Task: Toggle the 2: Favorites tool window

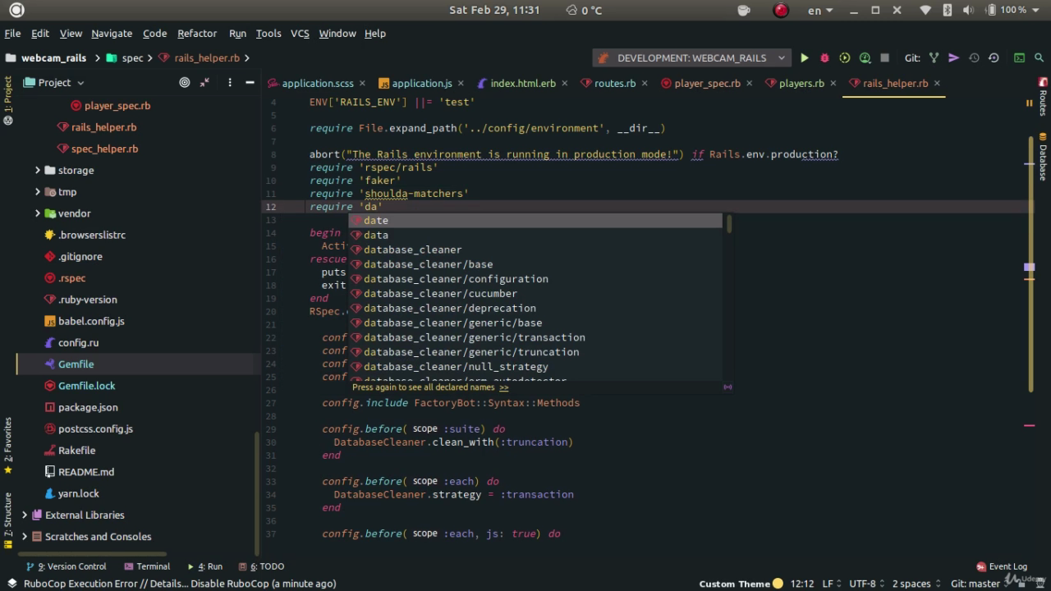Action: pyautogui.click(x=8, y=446)
